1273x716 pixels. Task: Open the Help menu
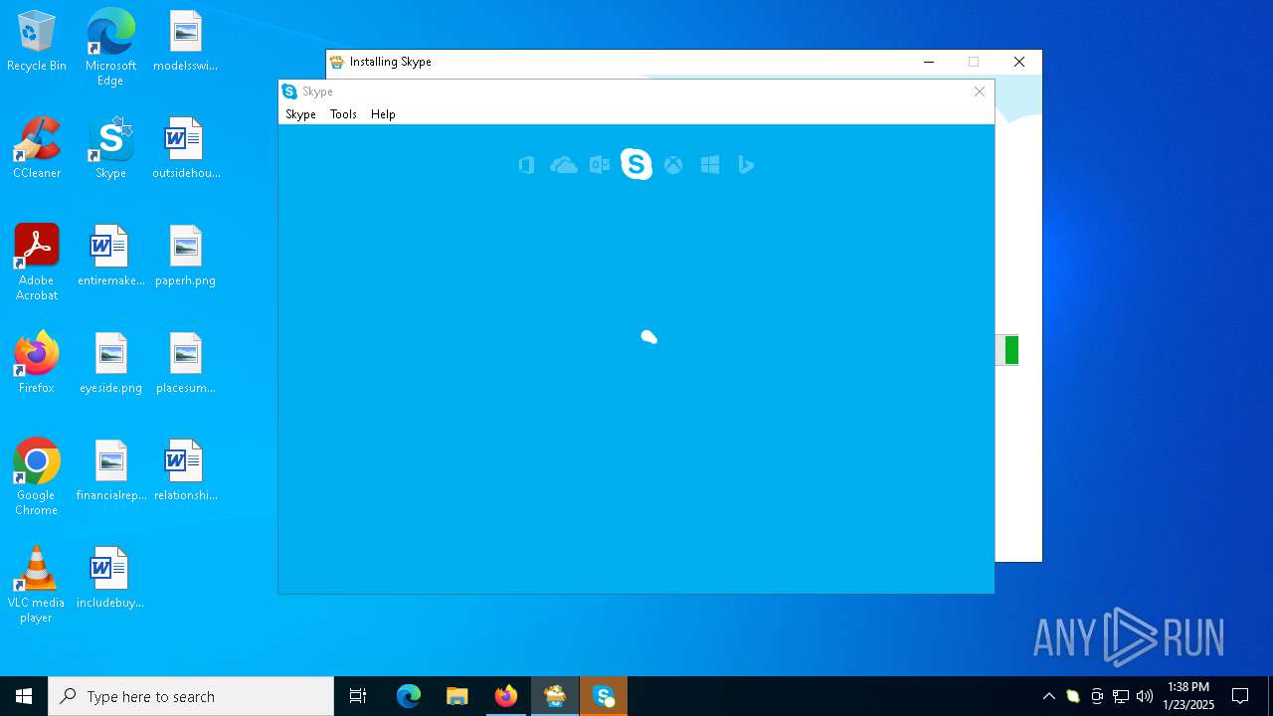(383, 114)
